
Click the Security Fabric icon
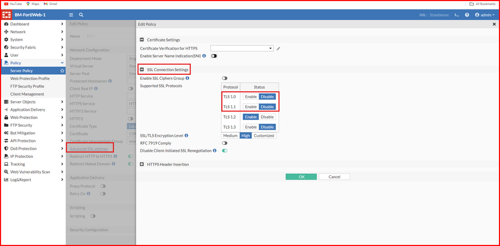6,48
